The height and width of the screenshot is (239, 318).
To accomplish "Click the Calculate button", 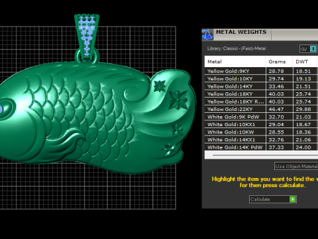I will click(x=273, y=199).
